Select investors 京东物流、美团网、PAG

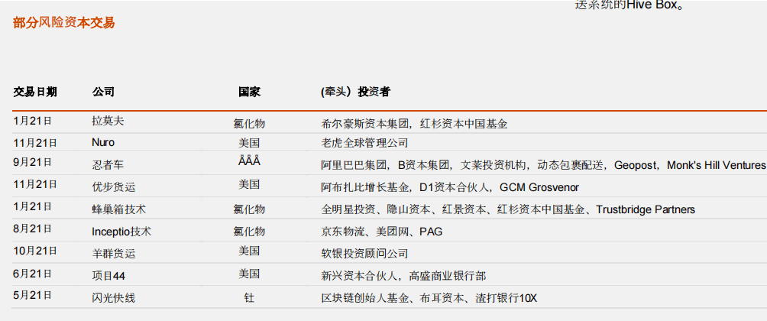381,232
